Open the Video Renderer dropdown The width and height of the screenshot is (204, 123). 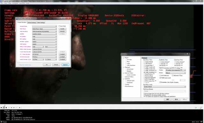pyautogui.click(x=45, y=31)
